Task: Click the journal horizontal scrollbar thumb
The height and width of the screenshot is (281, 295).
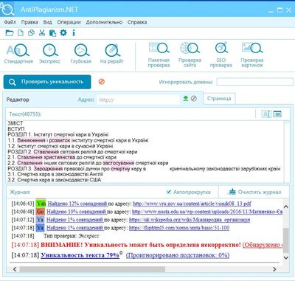Action: click(92, 269)
